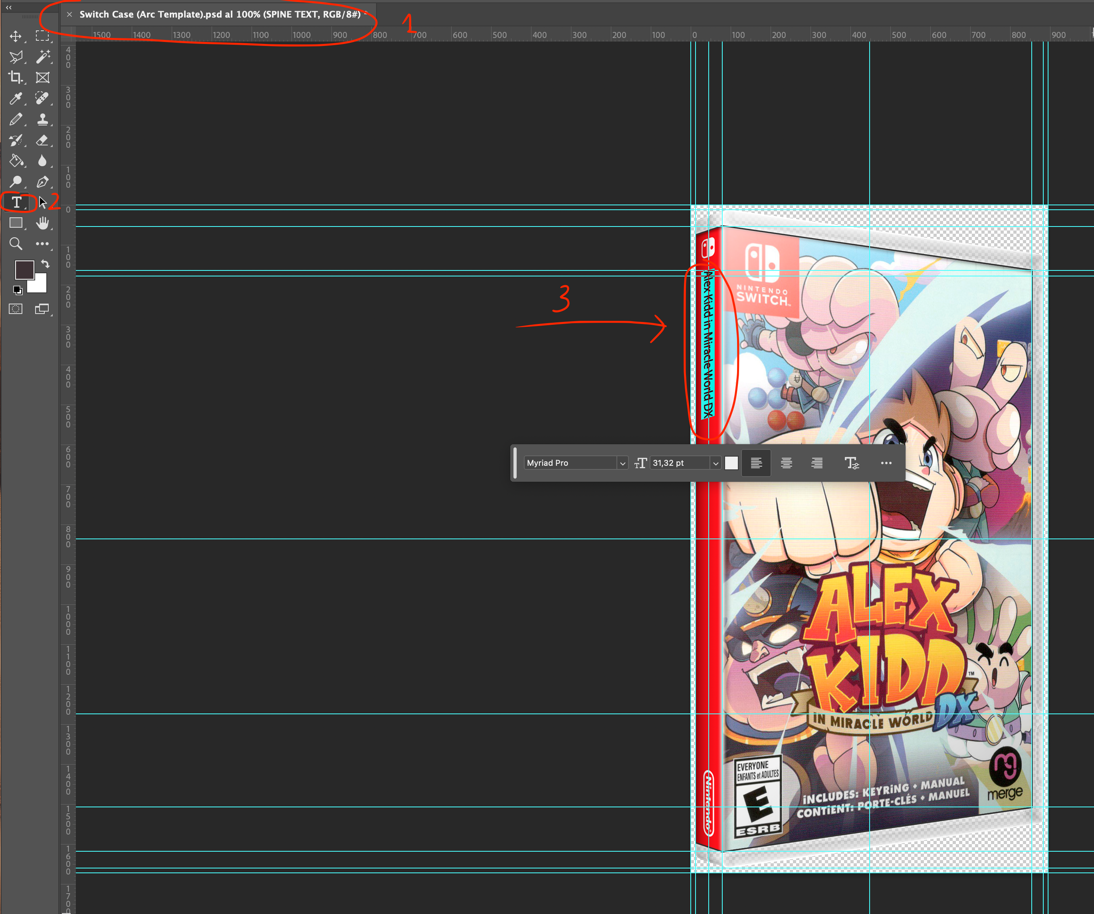This screenshot has height=914, width=1094.
Task: Align text right in floating bar
Action: (817, 463)
